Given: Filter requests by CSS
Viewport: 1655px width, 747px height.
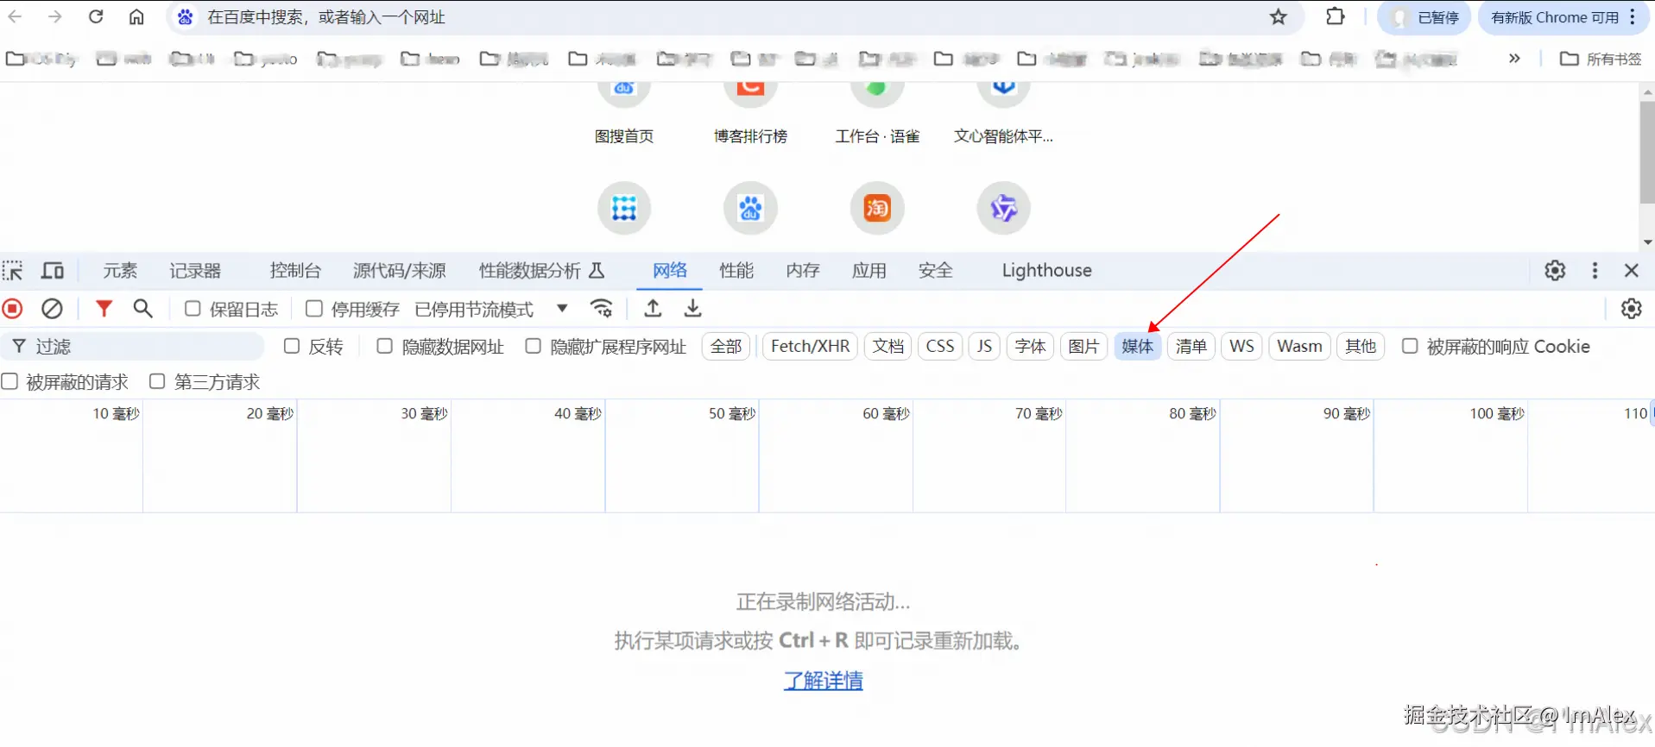Looking at the screenshot, I should point(940,347).
